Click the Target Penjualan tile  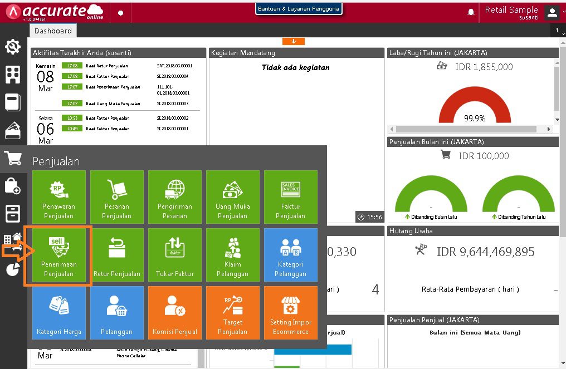click(233, 313)
